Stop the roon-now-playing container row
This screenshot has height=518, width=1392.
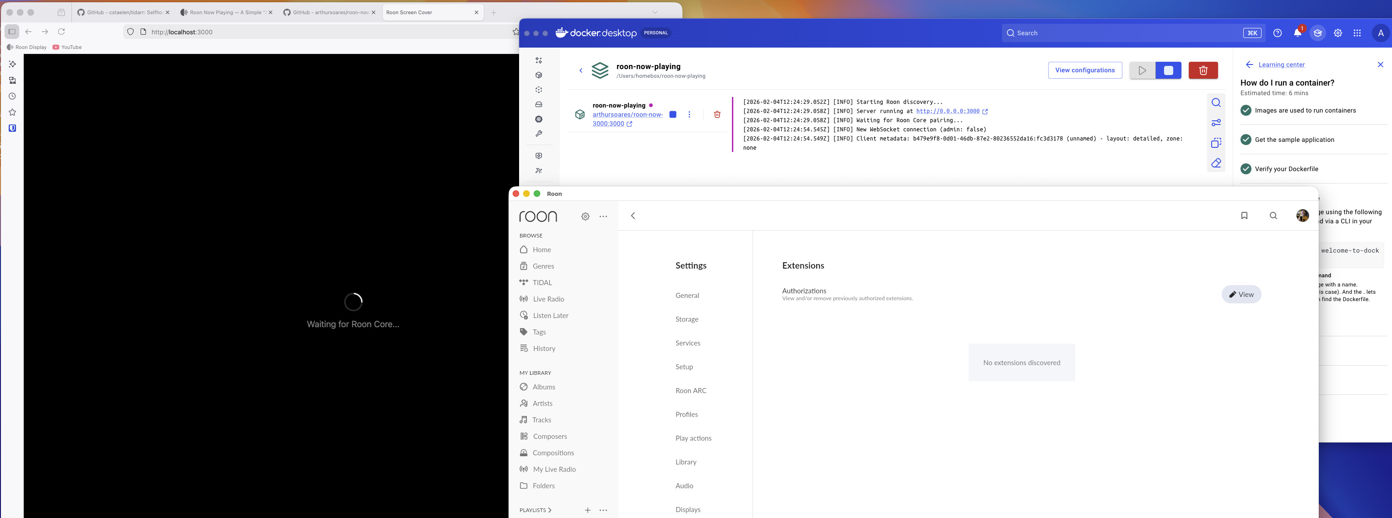tap(673, 114)
